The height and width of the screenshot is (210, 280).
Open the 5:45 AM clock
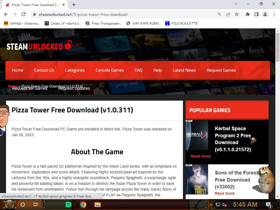(245, 205)
